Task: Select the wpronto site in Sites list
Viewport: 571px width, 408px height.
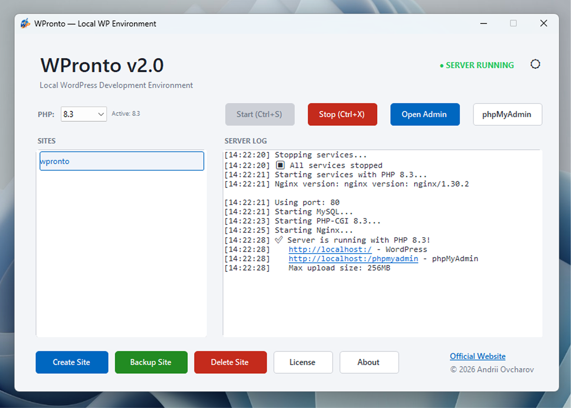Action: tap(122, 161)
